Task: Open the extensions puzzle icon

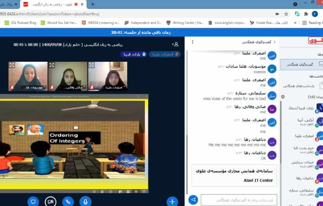Action: (x=306, y=14)
